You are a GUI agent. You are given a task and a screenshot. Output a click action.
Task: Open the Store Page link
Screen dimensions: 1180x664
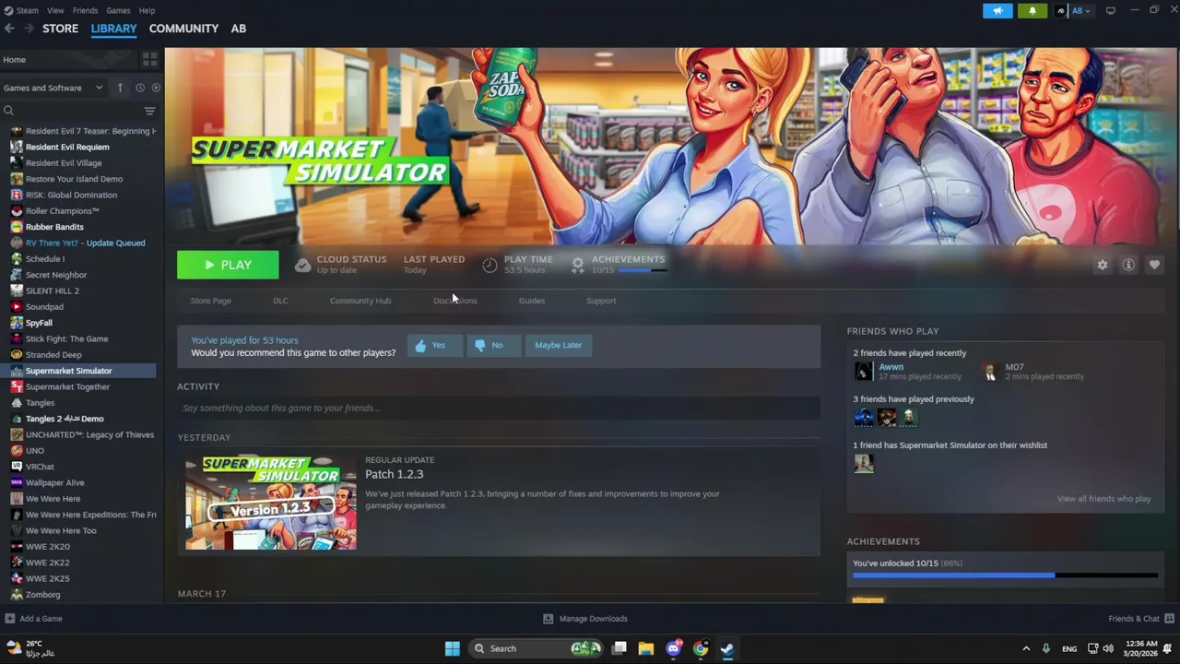[x=210, y=301]
